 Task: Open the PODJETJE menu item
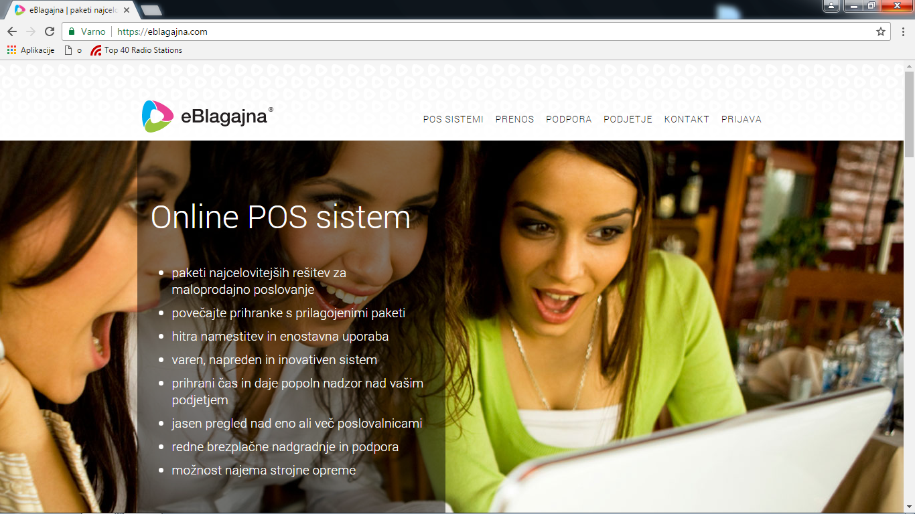[x=628, y=119]
